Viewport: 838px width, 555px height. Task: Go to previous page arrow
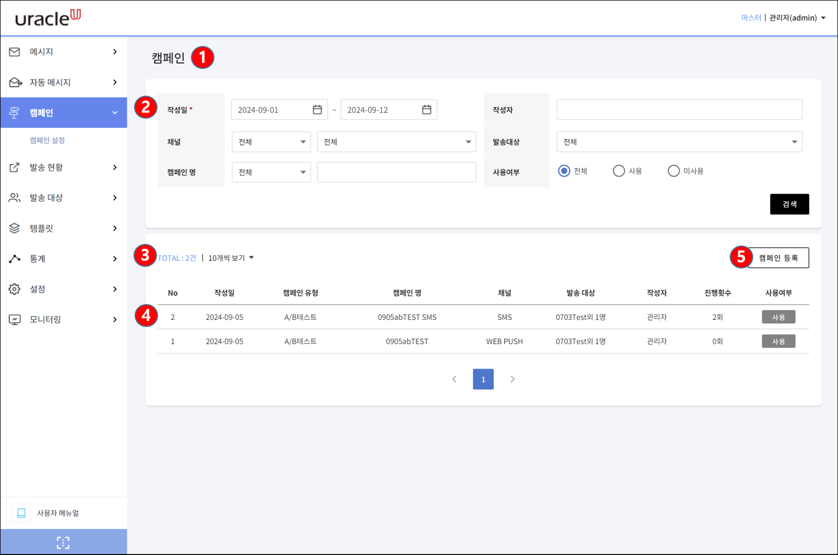point(454,379)
